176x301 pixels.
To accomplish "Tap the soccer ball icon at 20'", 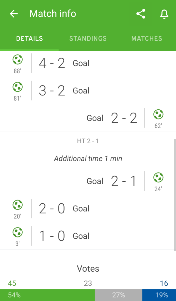I will pyautogui.click(x=18, y=205).
